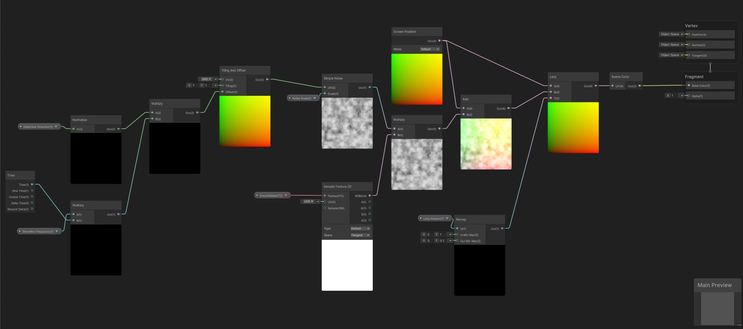
Task: Click the G(1) output port of Sample Texture 2D
Action: 369,208
